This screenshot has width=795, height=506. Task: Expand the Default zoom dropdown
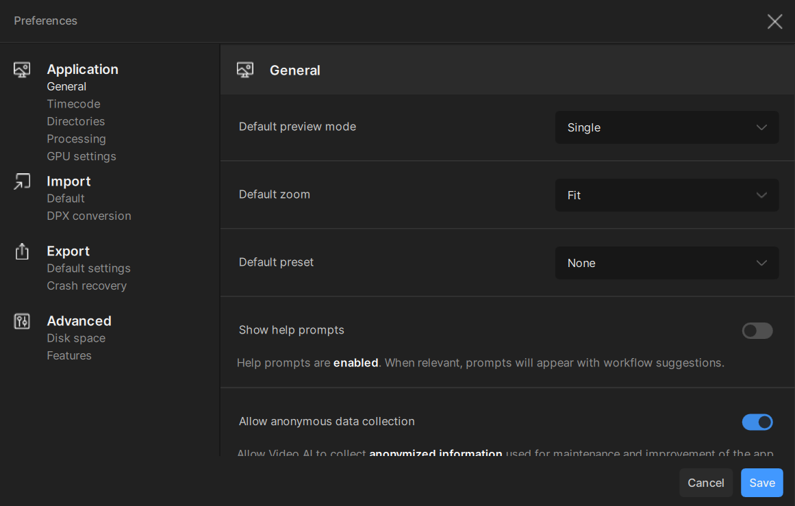(x=666, y=195)
